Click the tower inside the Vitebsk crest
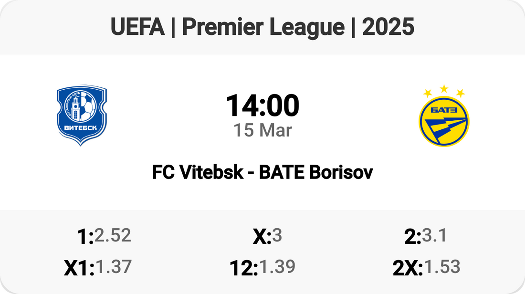Screen dimensions: 525x294 [76, 107]
